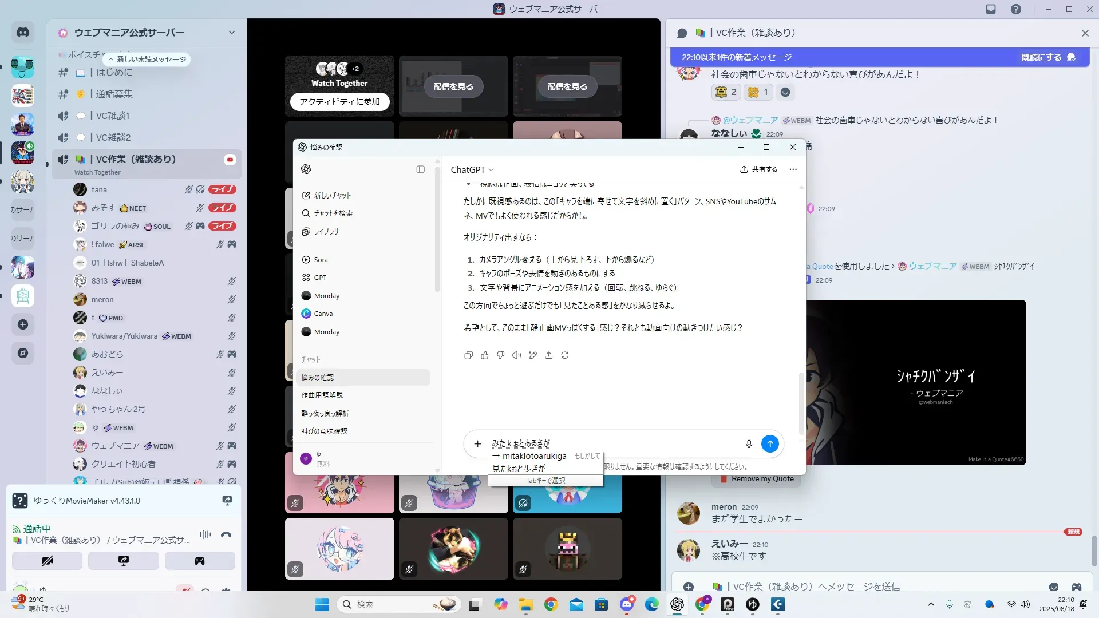Click the アクティビティに参加 button
1099x618 pixels.
339,102
